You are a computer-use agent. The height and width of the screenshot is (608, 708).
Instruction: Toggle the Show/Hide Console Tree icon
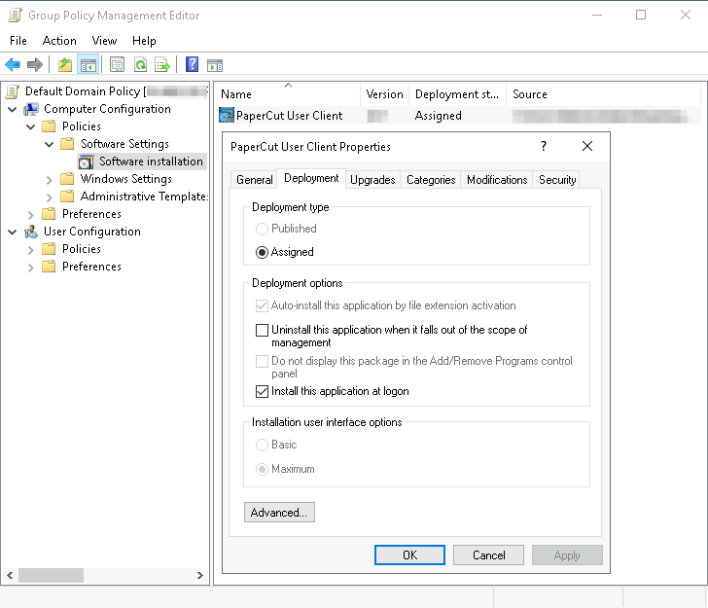point(88,65)
